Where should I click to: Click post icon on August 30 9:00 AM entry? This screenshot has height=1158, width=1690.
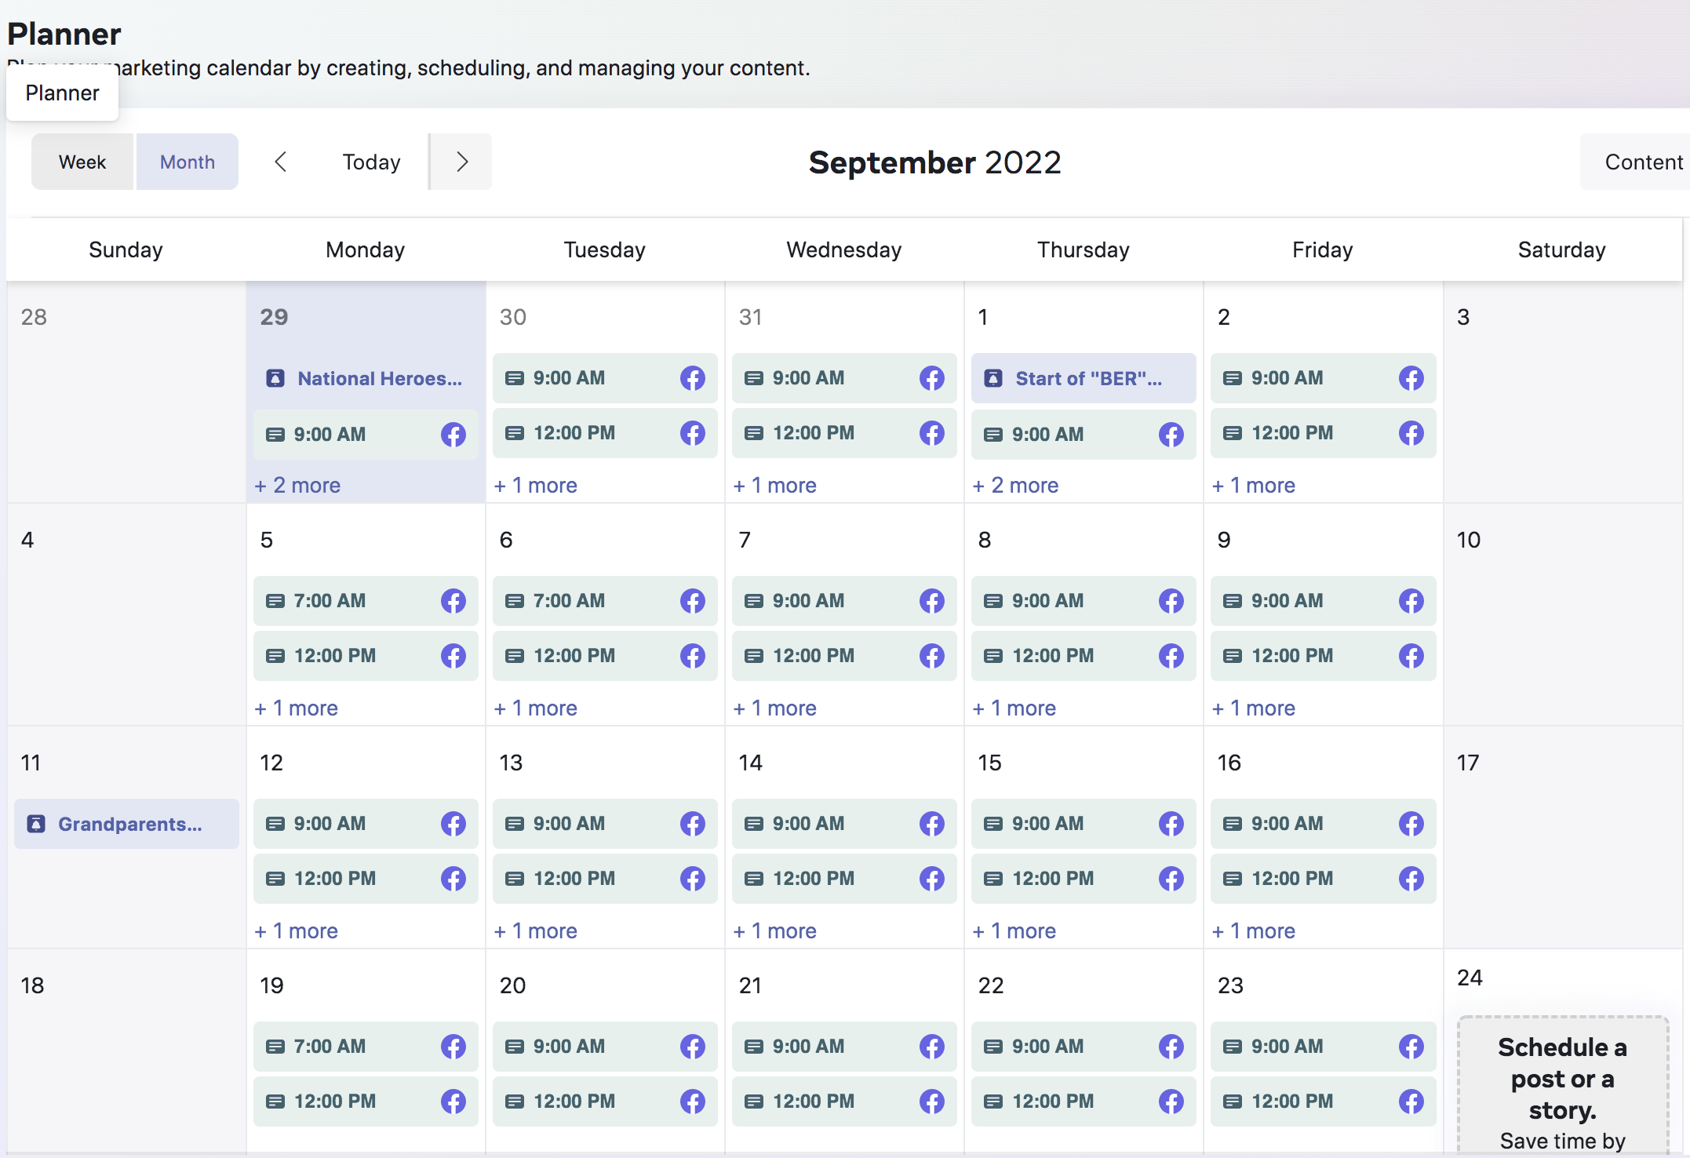pos(515,378)
